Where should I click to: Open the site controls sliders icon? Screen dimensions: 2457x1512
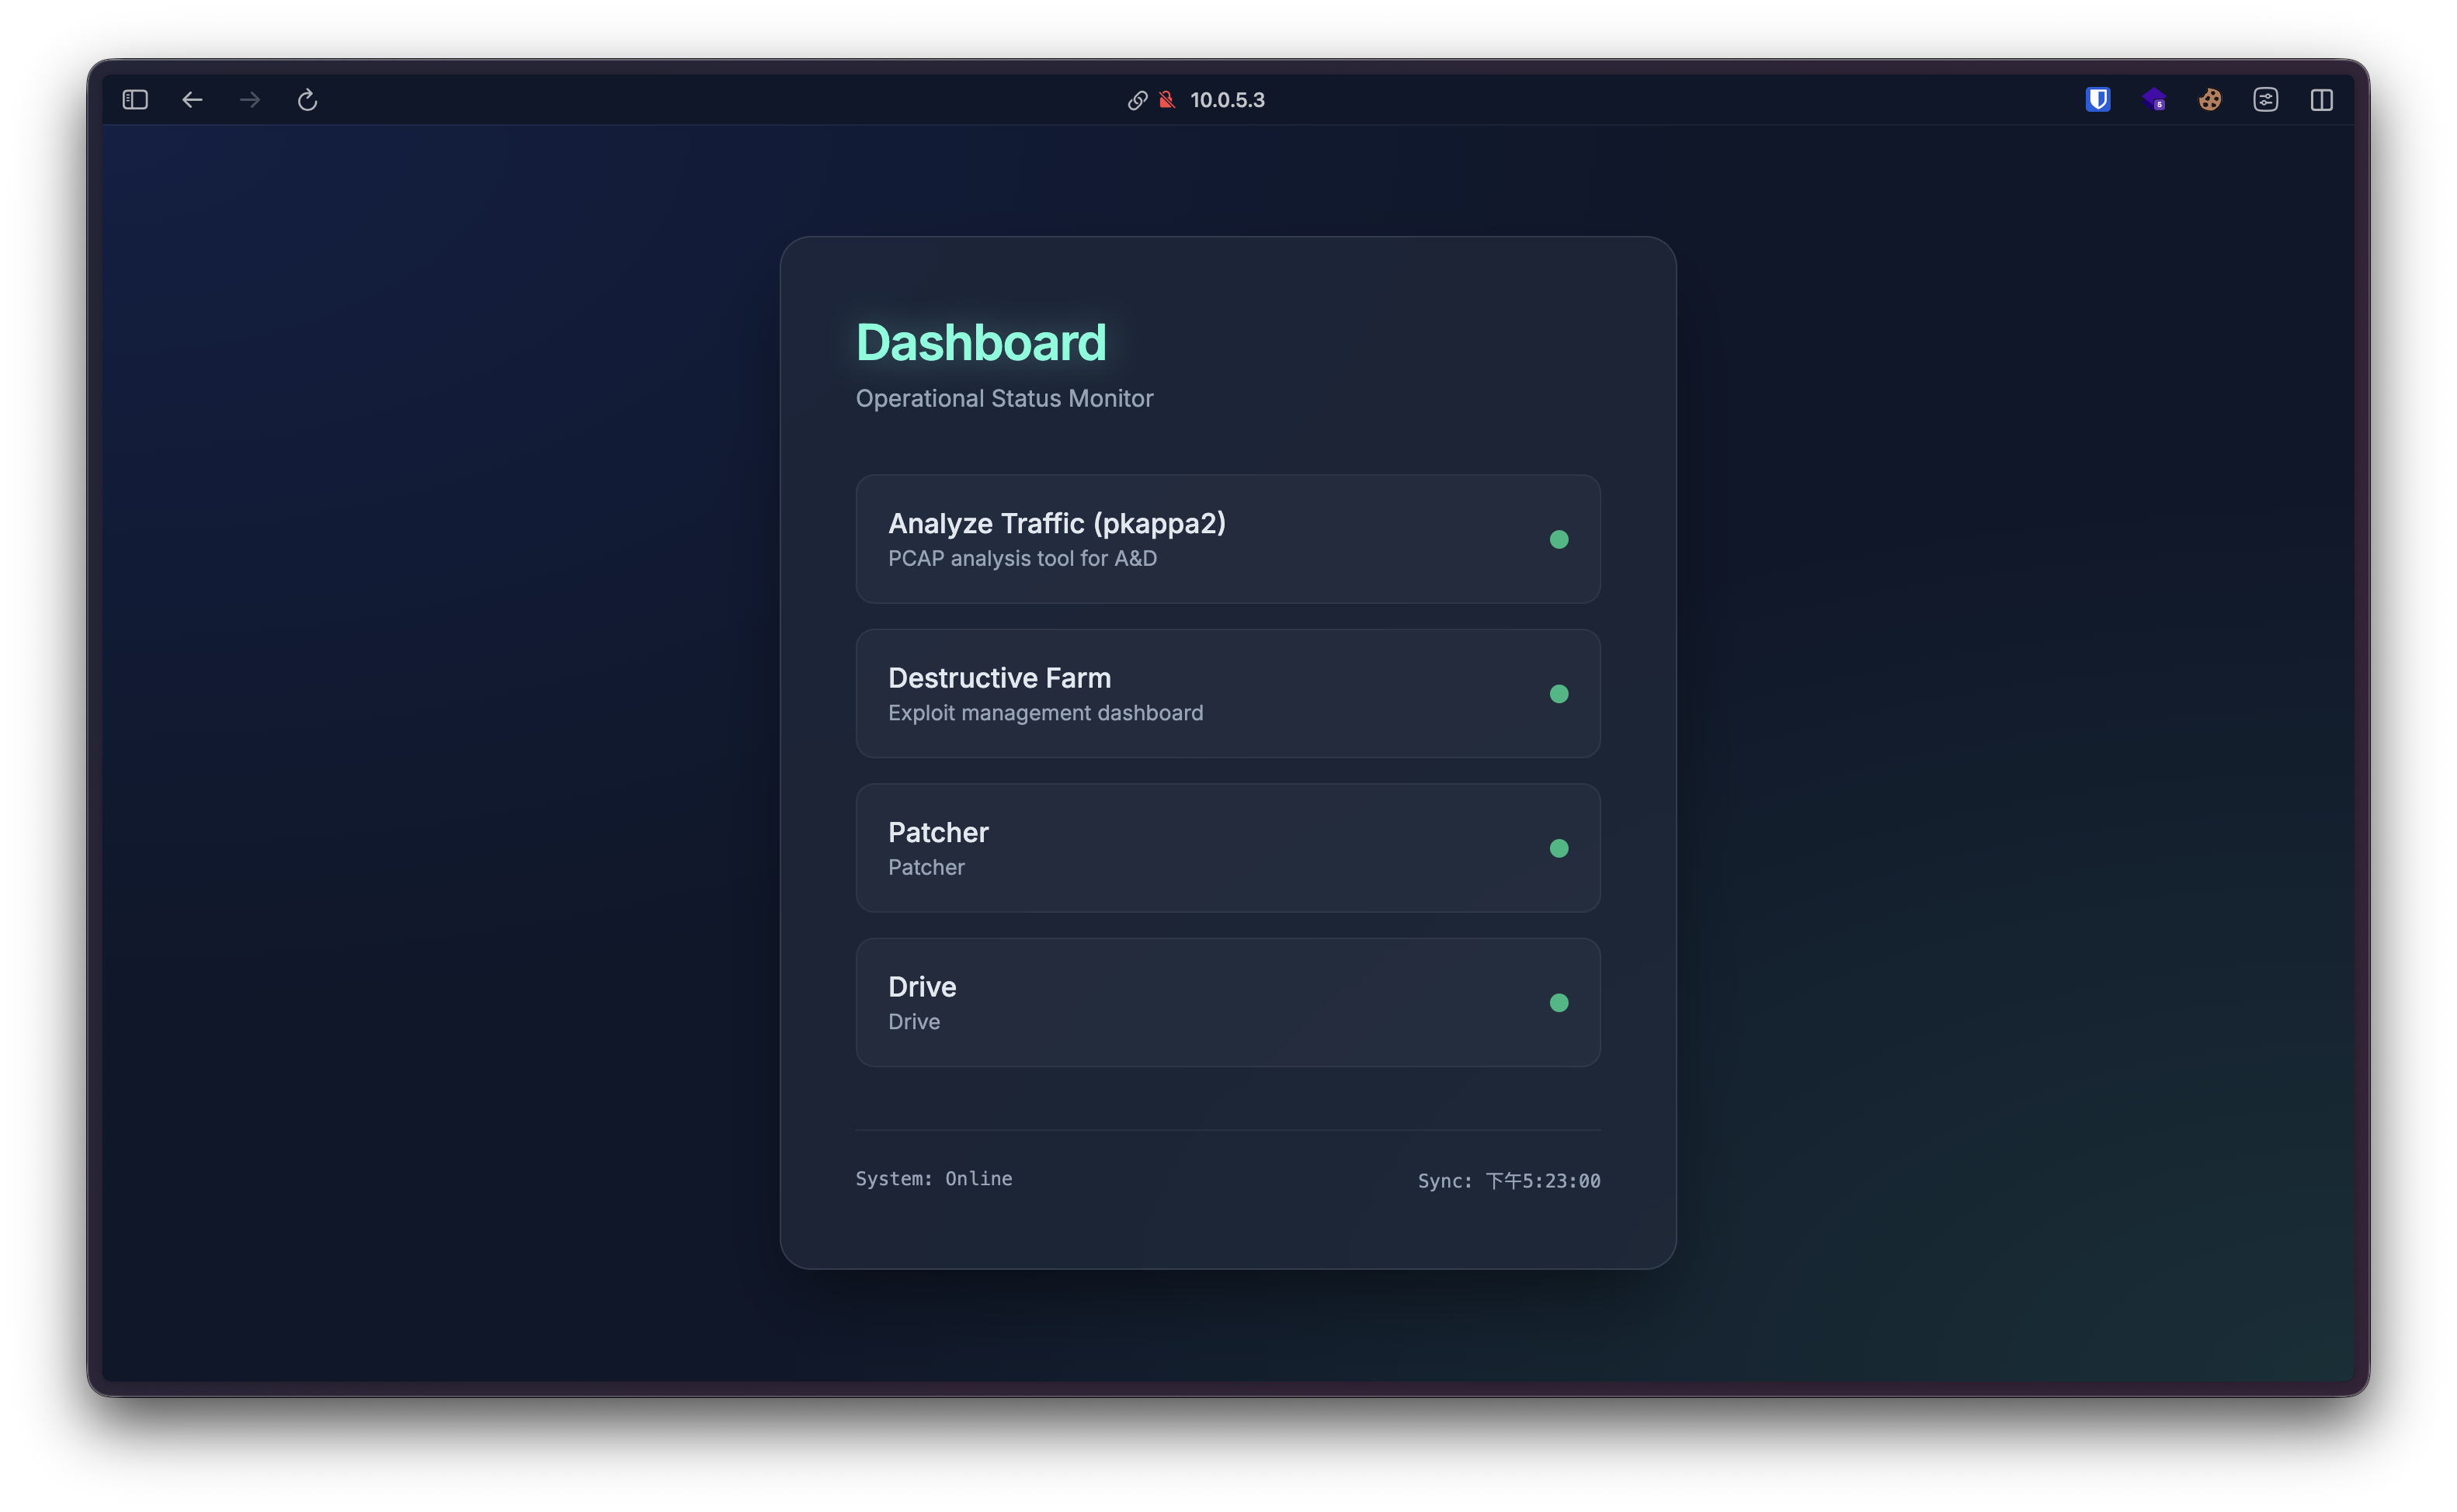(2266, 100)
